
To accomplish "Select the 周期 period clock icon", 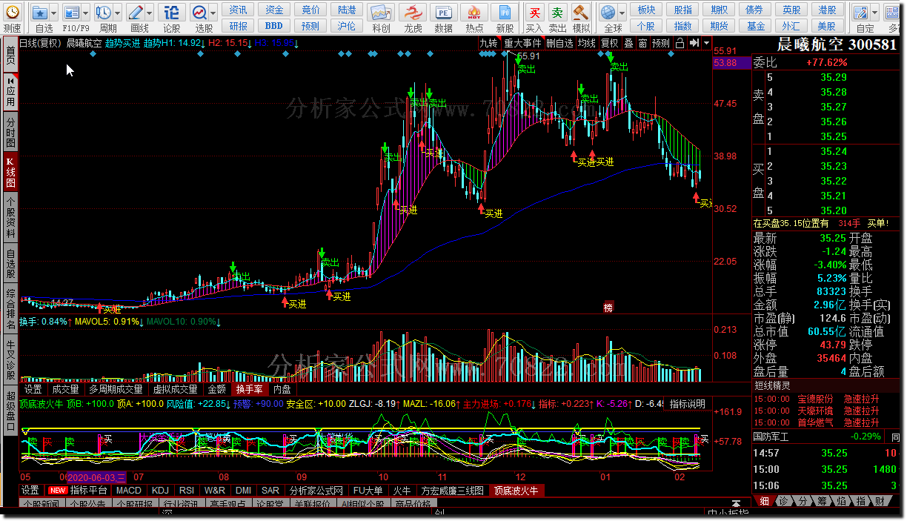I will [103, 13].
